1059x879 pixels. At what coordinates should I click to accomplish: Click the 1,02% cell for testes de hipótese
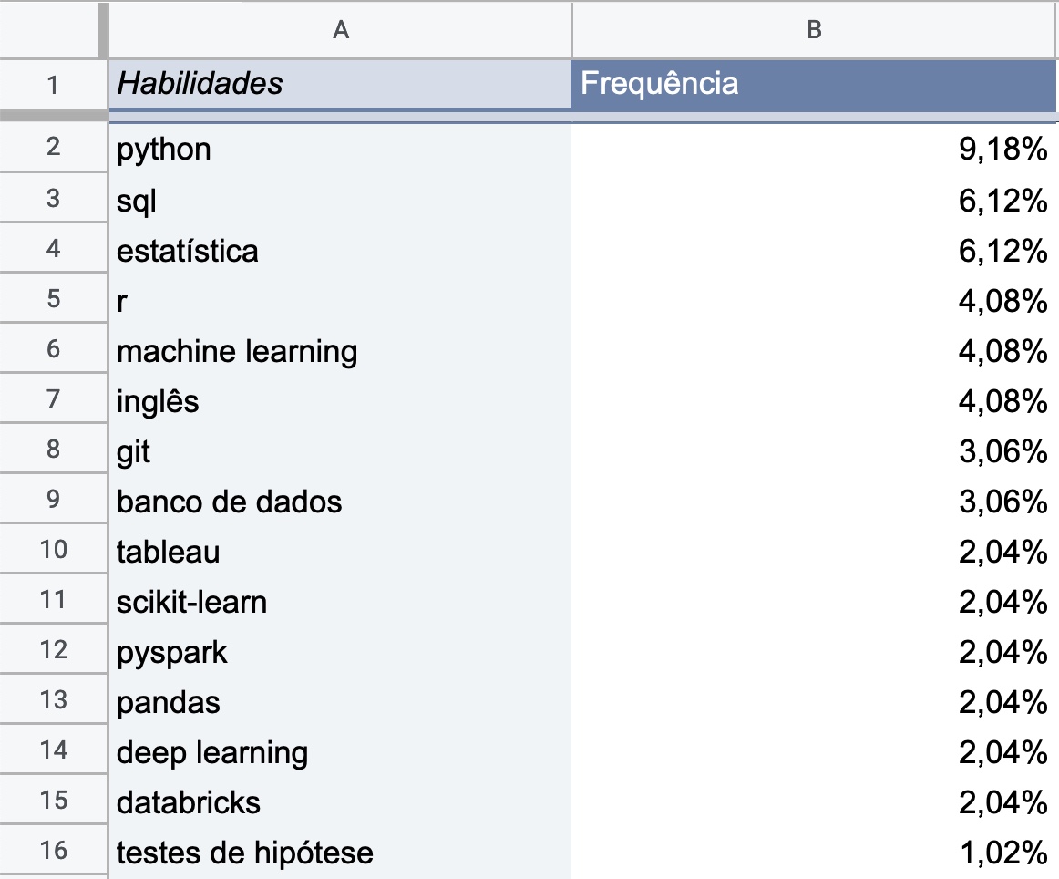(814, 852)
